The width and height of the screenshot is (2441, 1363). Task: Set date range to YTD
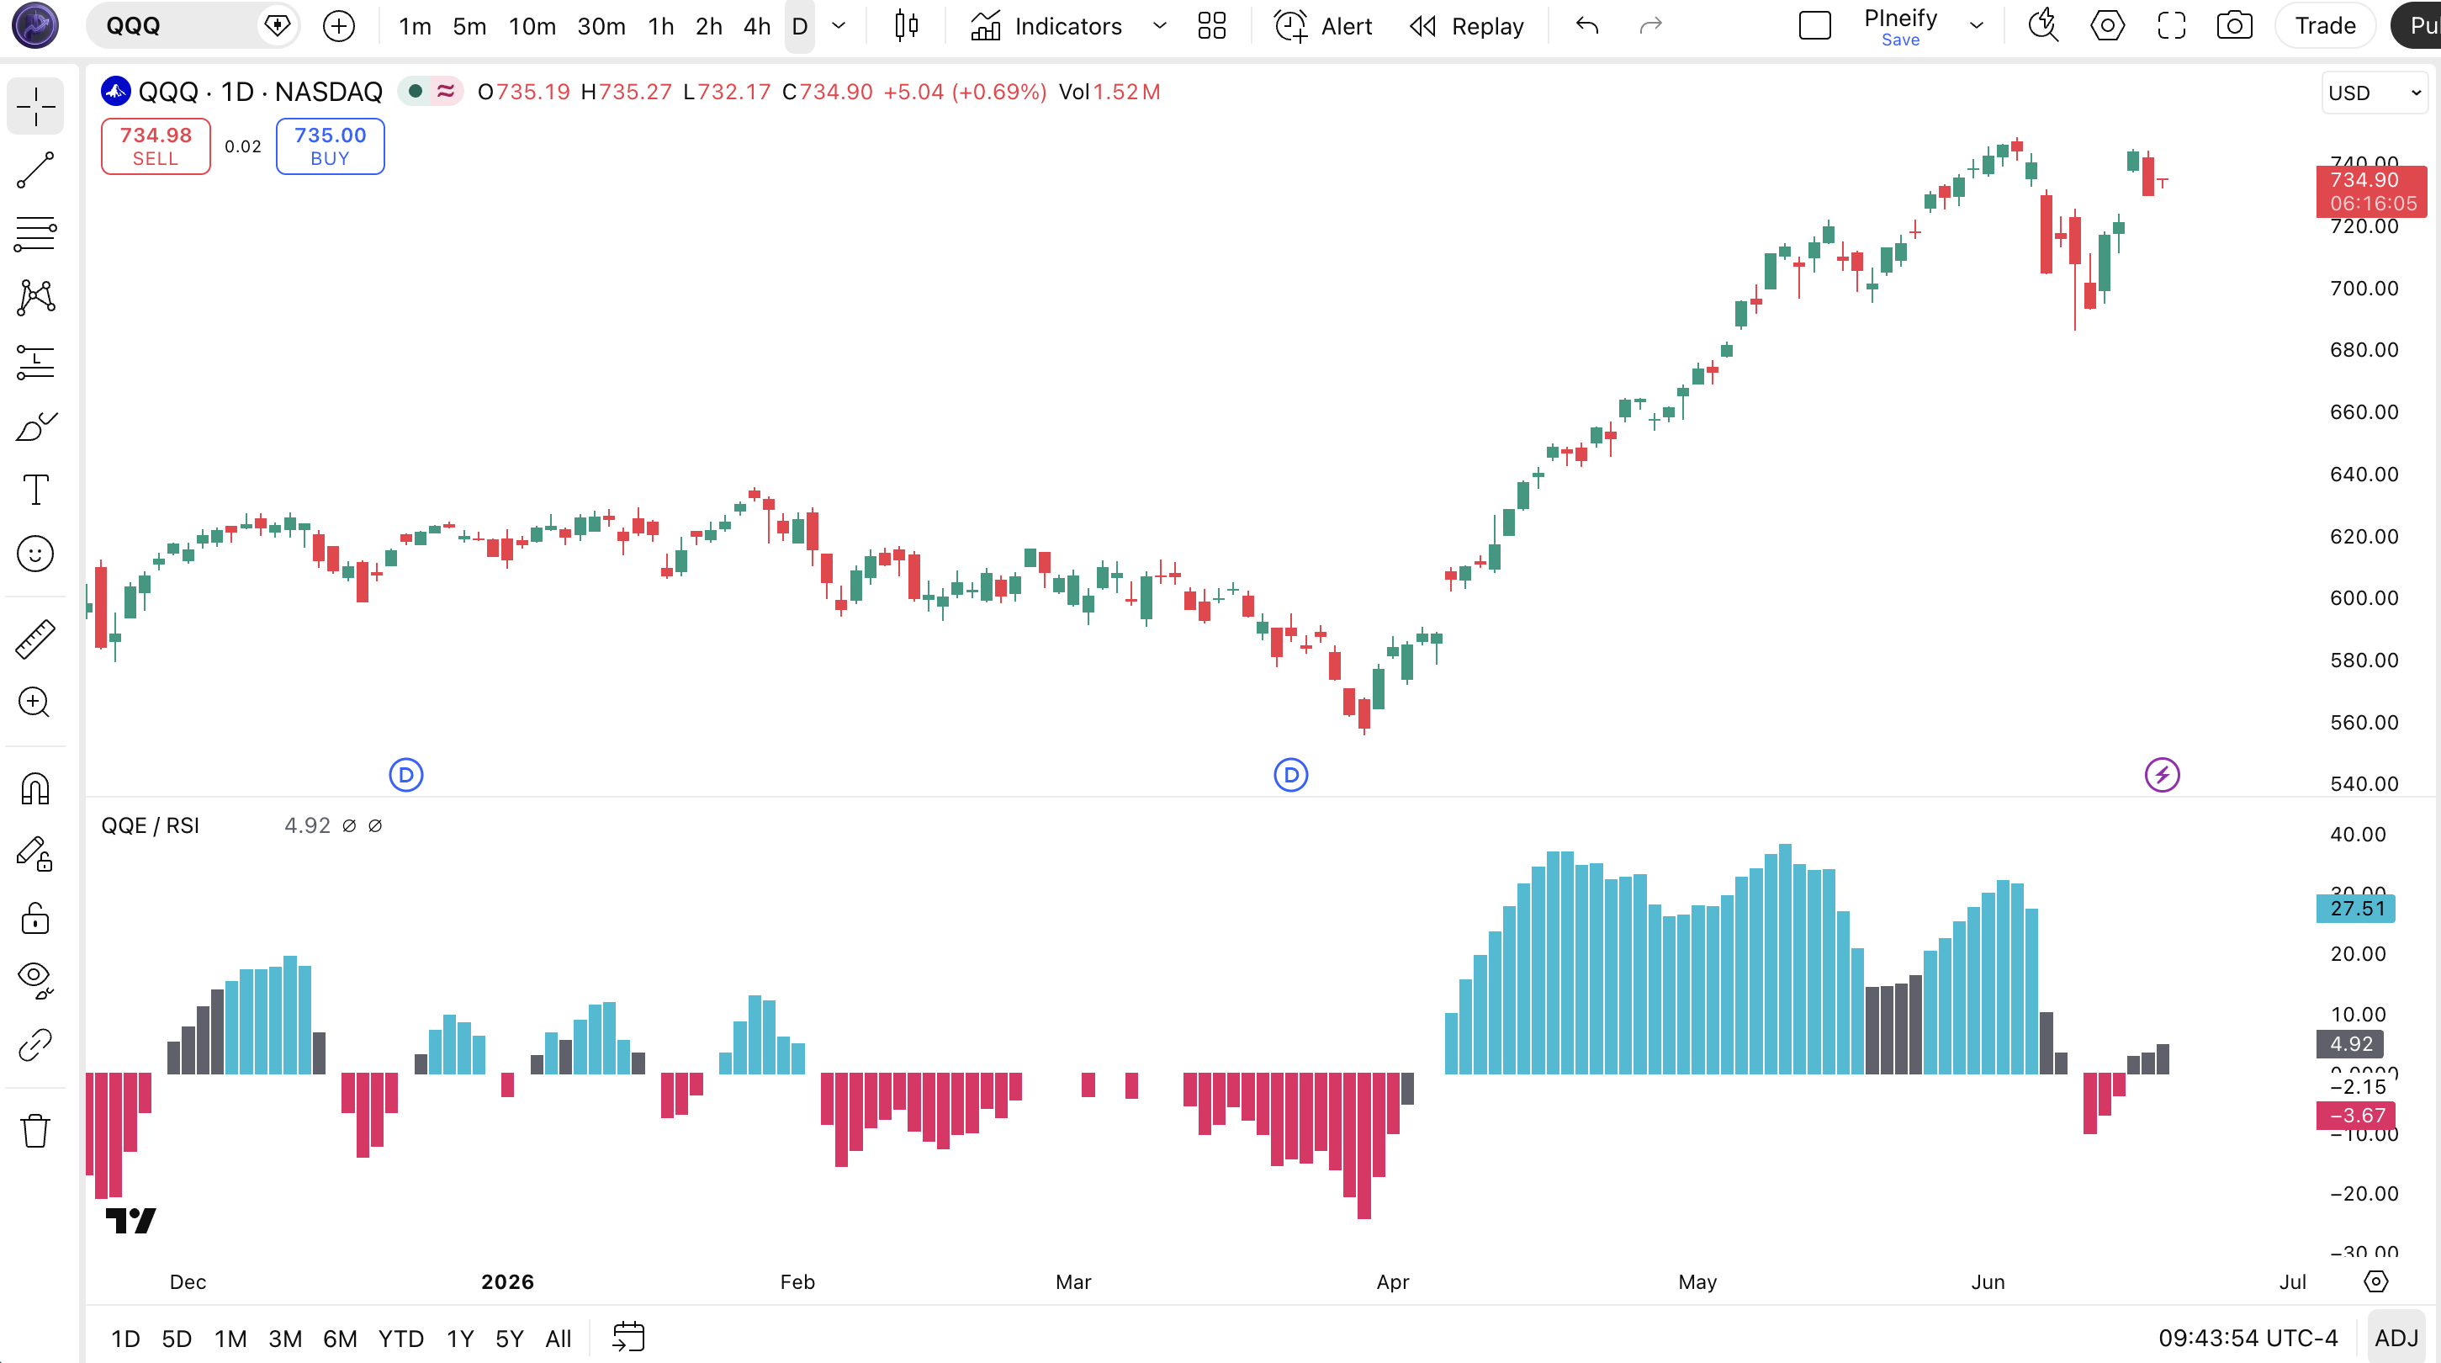coord(401,1339)
